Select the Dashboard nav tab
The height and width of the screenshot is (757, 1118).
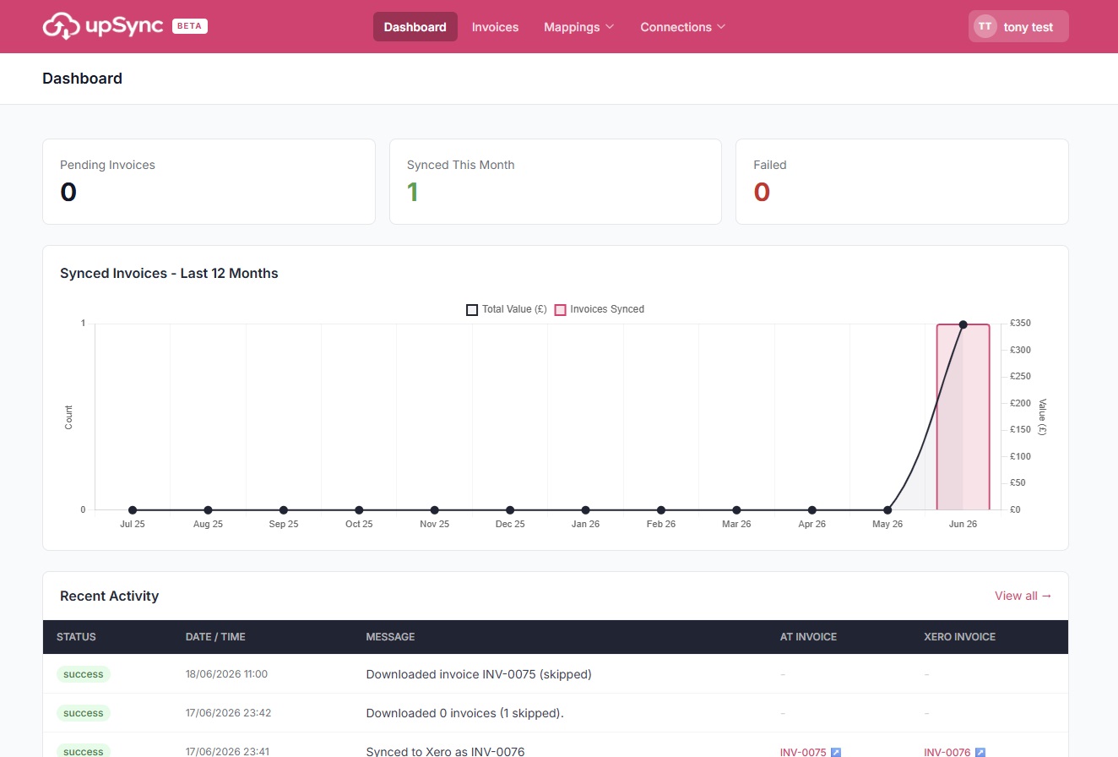pyautogui.click(x=415, y=27)
